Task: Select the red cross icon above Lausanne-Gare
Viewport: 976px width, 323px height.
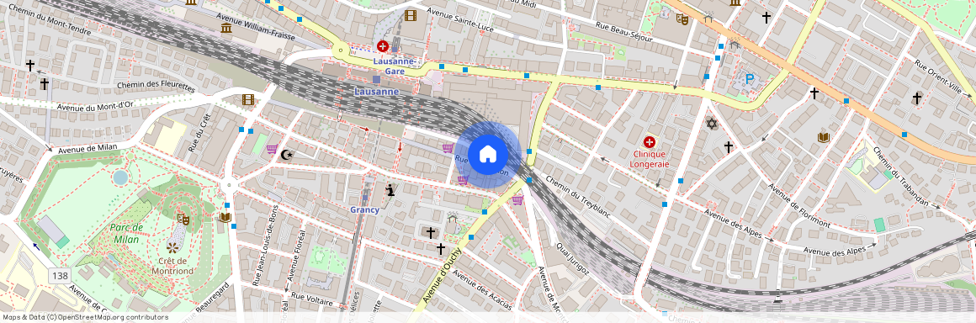Action: 383,46
